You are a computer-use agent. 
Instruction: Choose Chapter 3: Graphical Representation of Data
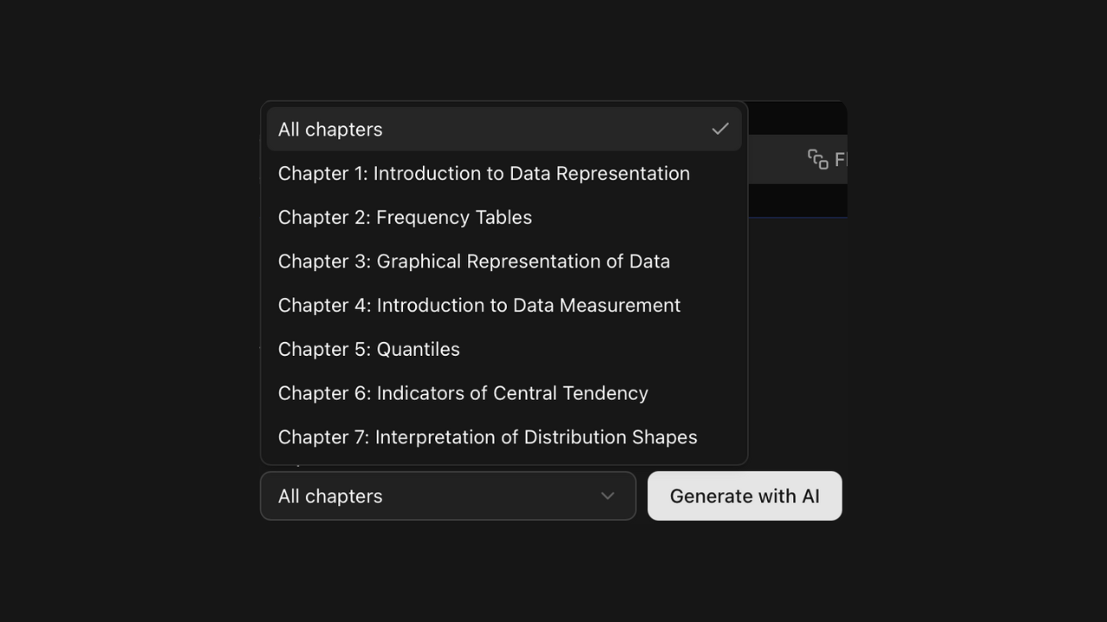474,261
